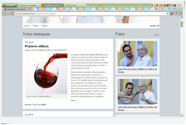Open the red book extension icon
186x125 pixels.
click(x=172, y=13)
